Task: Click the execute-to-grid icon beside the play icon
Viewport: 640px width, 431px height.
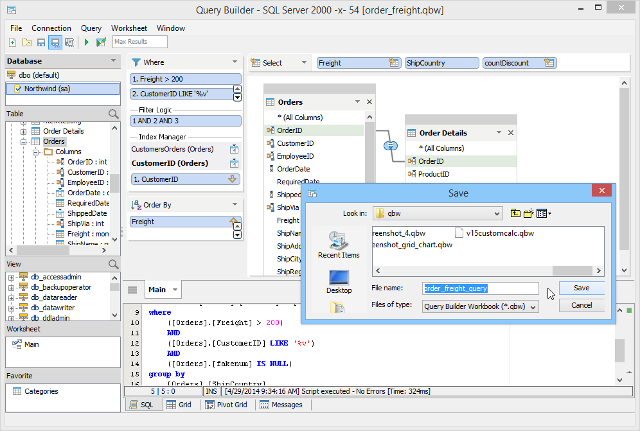Action: [x=101, y=42]
